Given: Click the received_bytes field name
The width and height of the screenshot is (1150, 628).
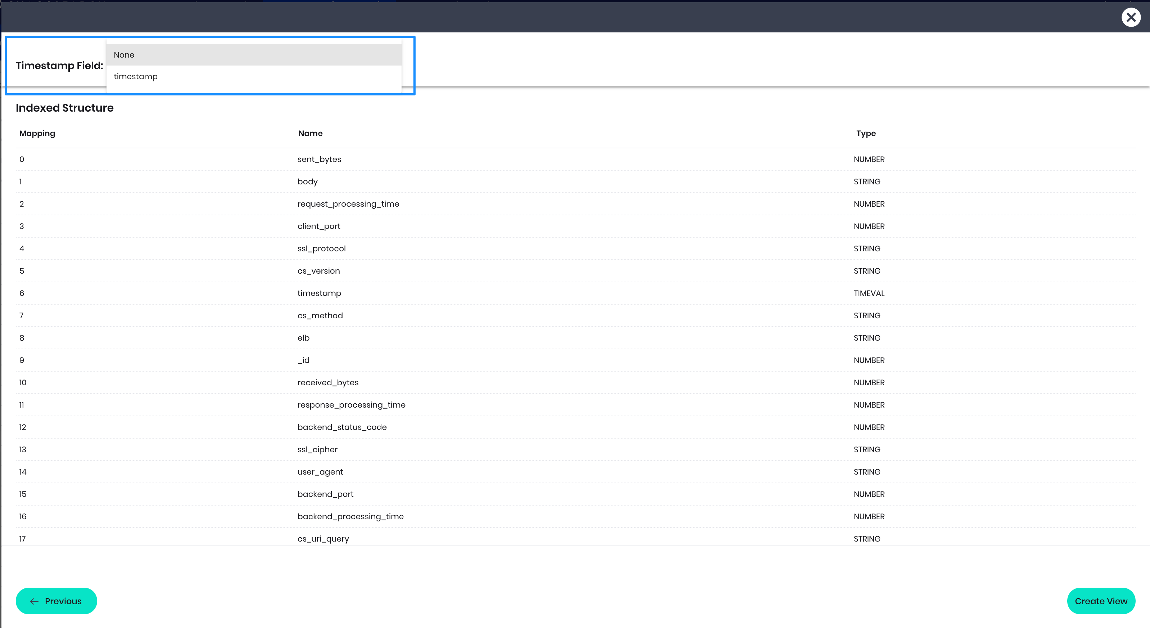Looking at the screenshot, I should pos(328,383).
